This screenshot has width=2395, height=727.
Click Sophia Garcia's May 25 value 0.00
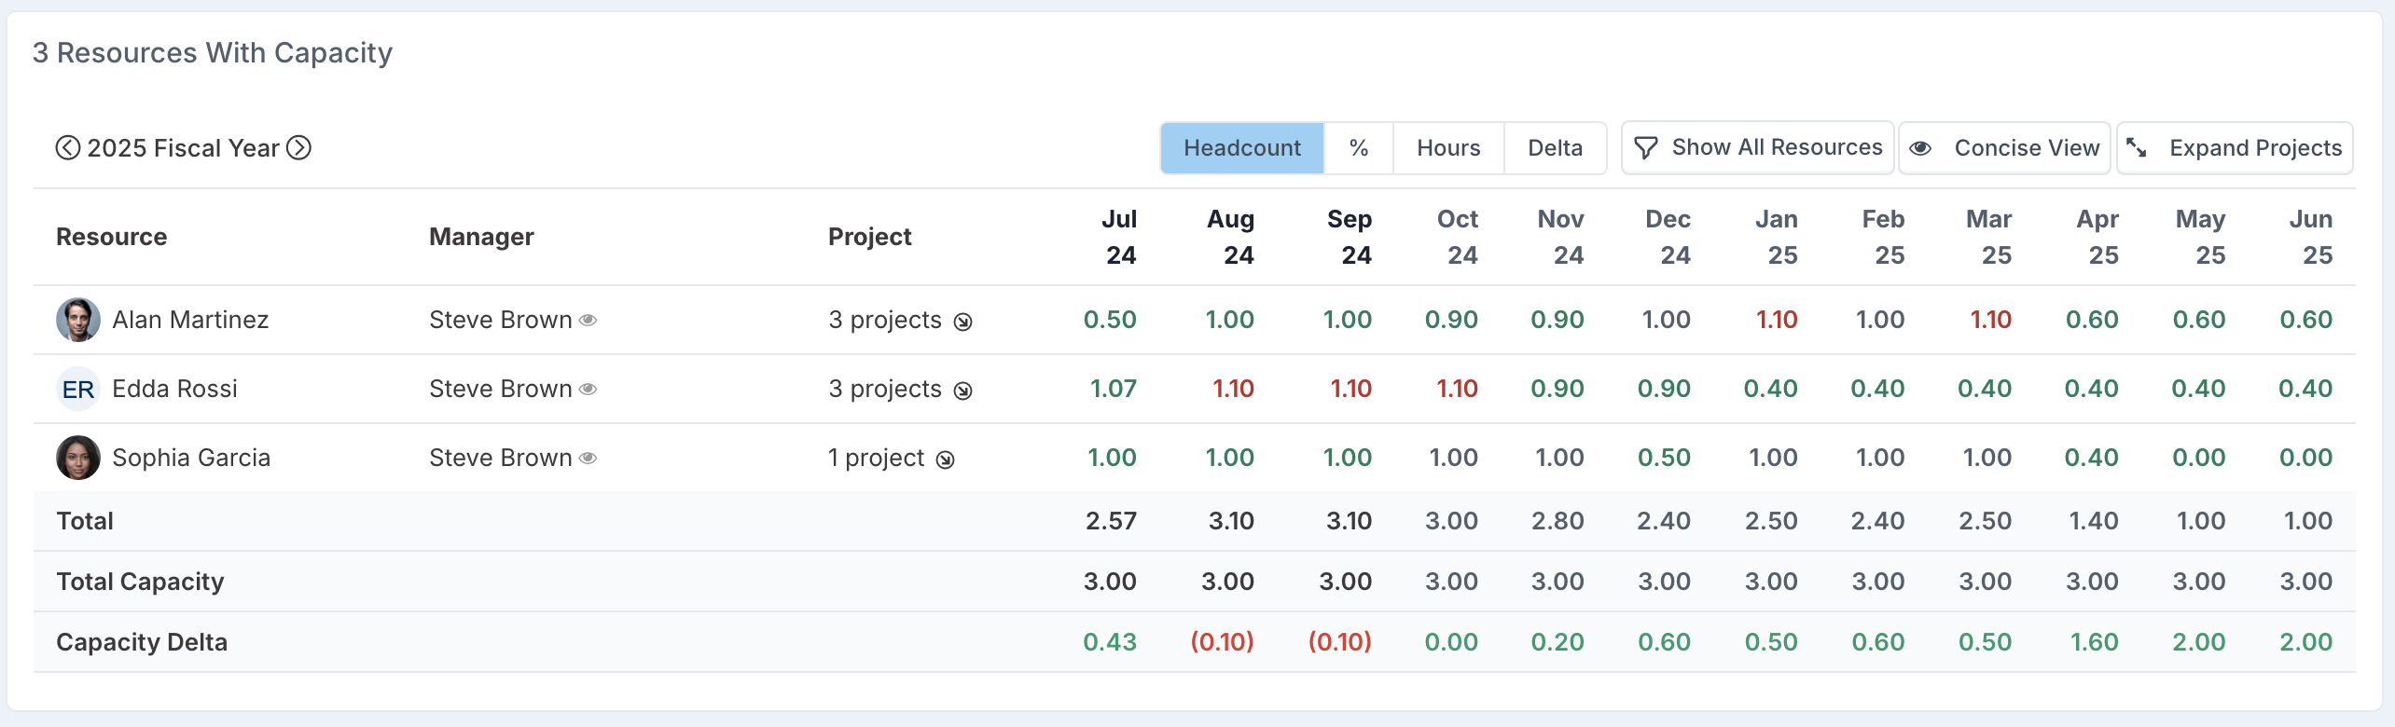[2198, 458]
